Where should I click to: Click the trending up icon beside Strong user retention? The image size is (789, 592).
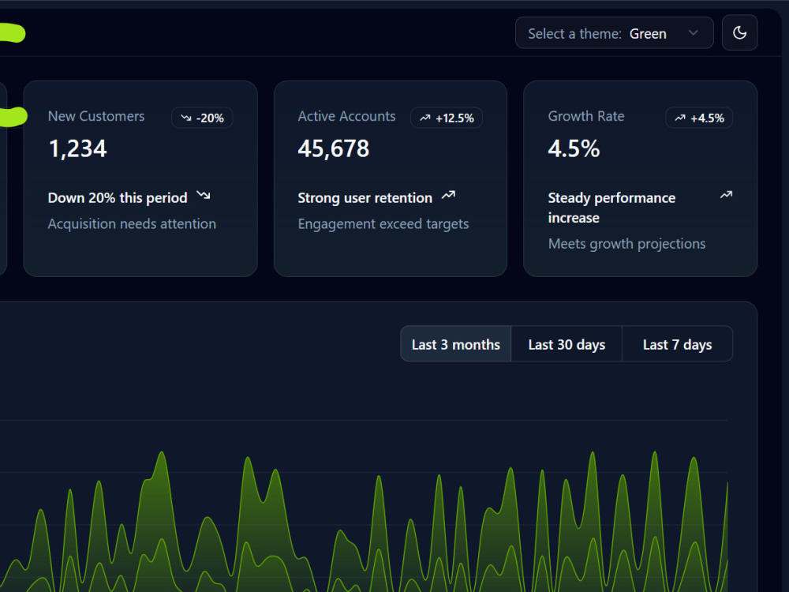pyautogui.click(x=448, y=195)
